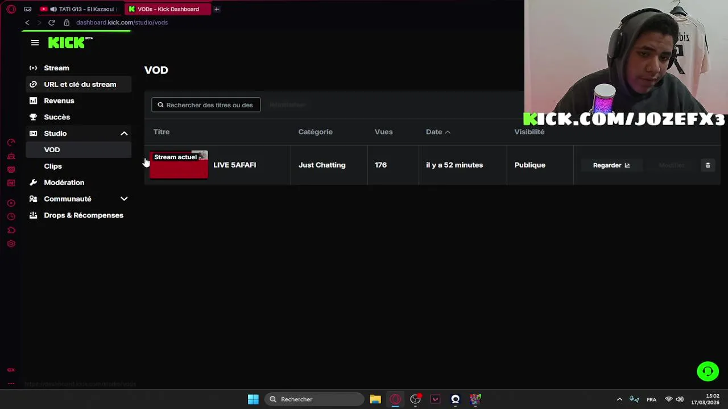Click the padlock site info icon
Screen dimensions: 728x409
[x=66, y=23]
